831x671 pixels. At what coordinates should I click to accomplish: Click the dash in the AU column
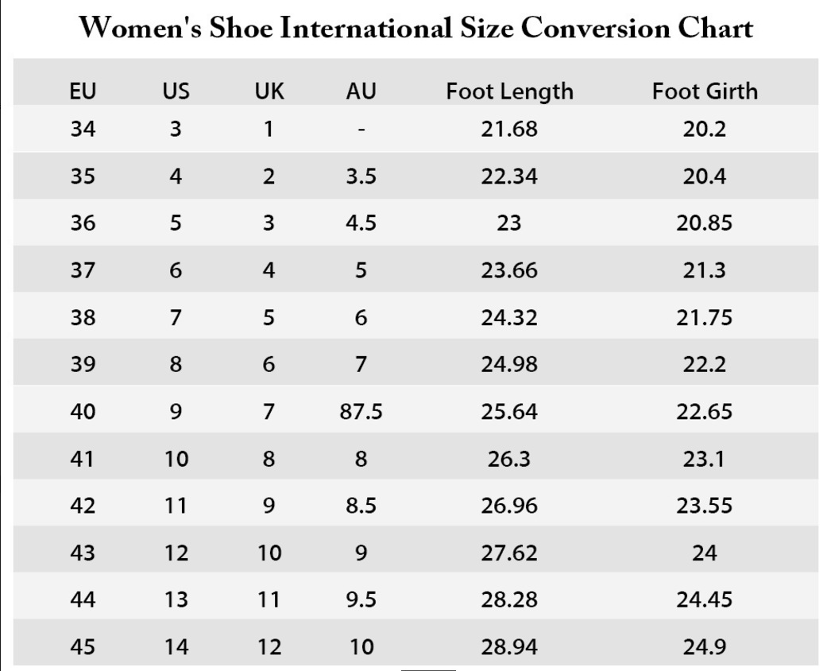[x=361, y=130]
